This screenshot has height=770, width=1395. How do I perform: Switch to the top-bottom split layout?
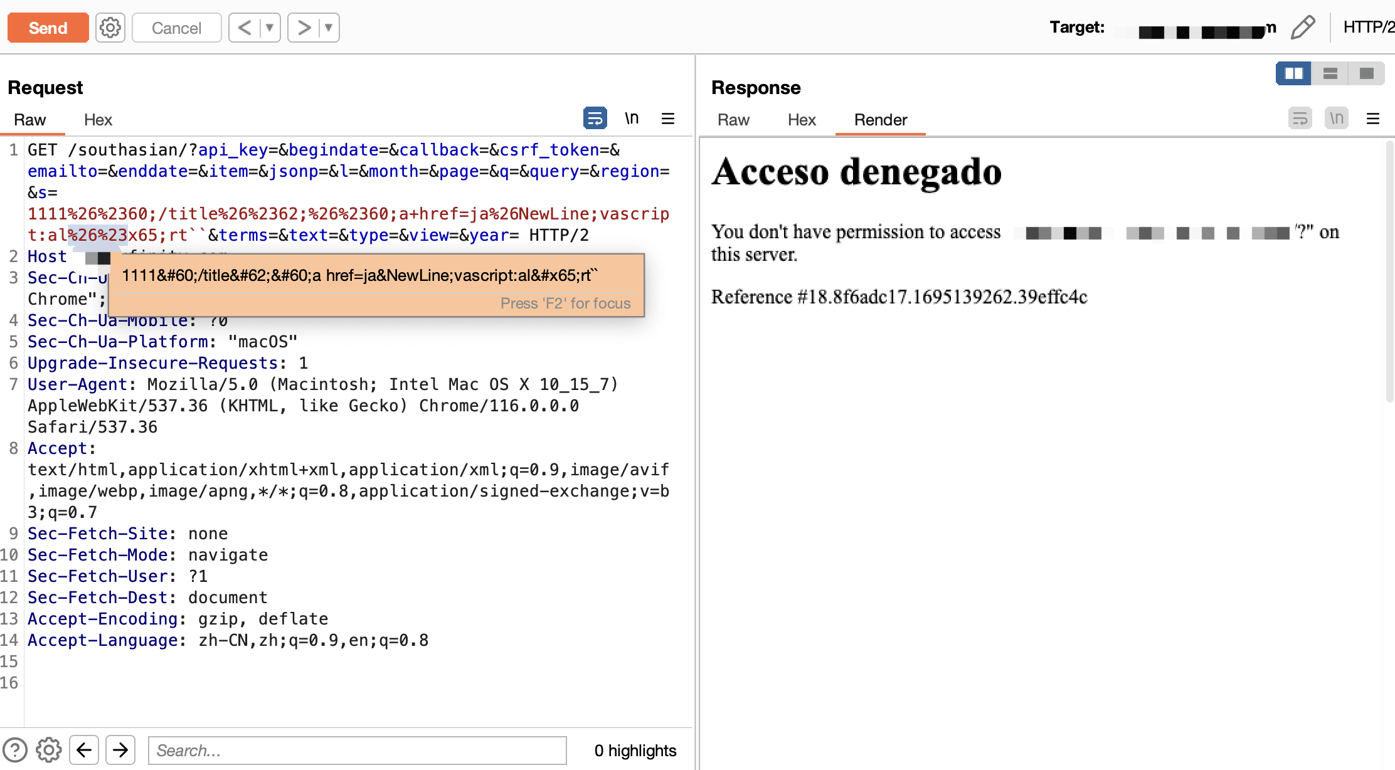click(x=1330, y=73)
